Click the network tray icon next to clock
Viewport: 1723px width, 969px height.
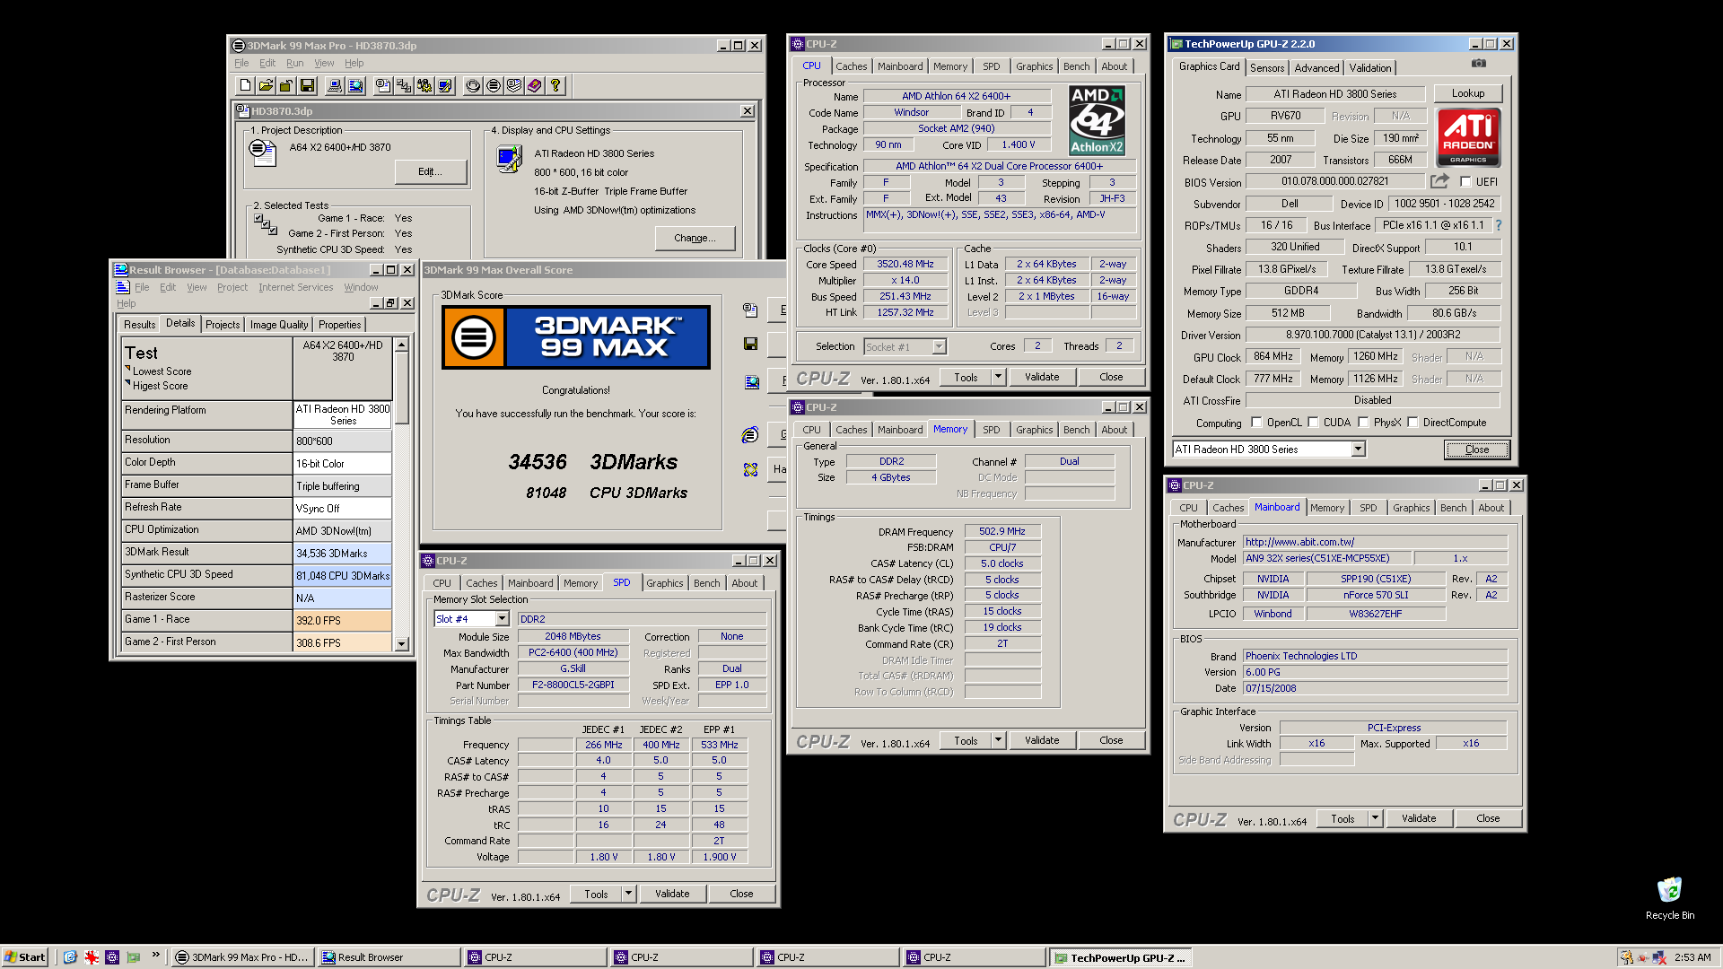(1660, 957)
